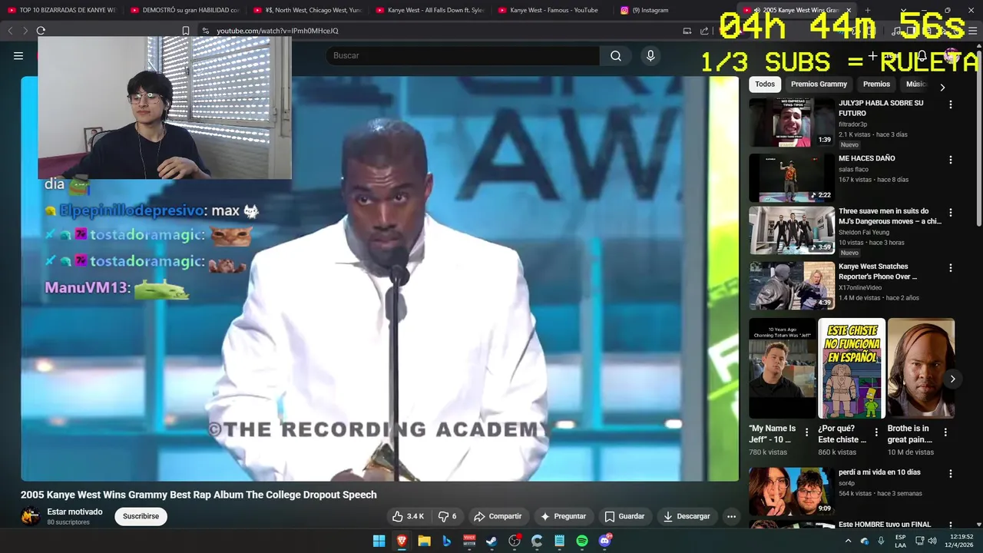Open options menu for JULY3P HABLA SOBRE SU FUTURO
This screenshot has width=983, height=553.
951,104
